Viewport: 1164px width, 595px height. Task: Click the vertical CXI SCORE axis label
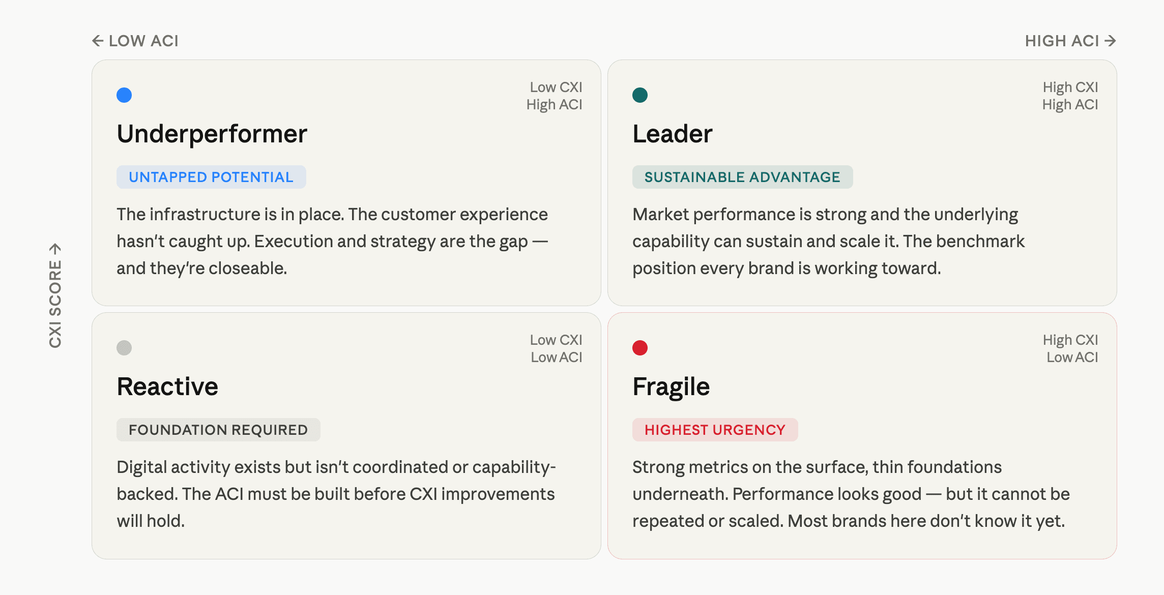[55, 304]
